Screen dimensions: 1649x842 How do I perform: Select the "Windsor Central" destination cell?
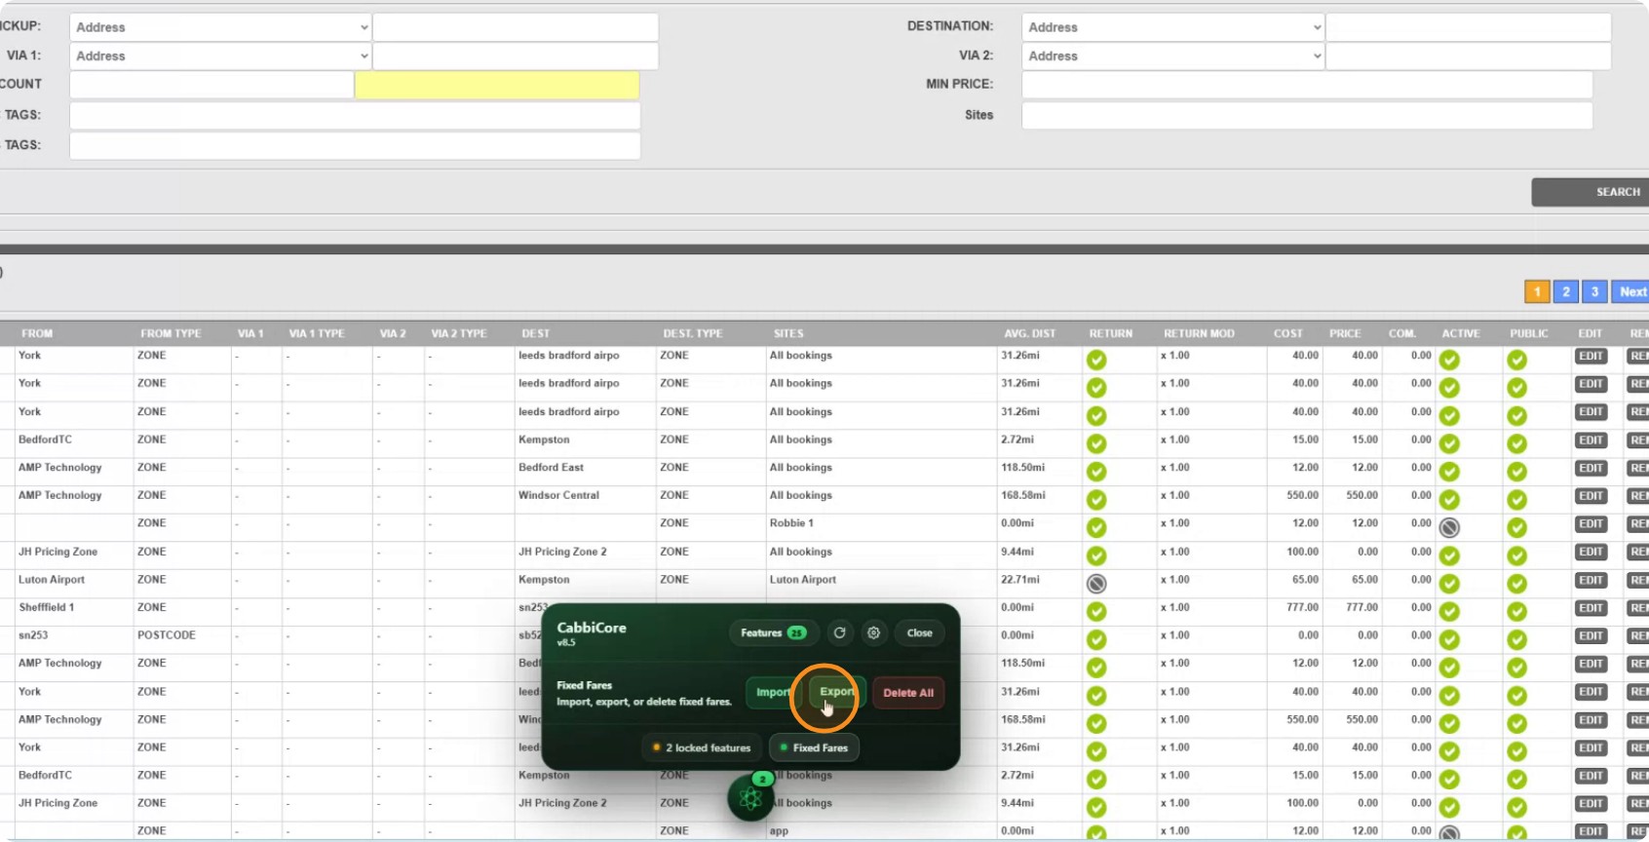click(x=558, y=495)
